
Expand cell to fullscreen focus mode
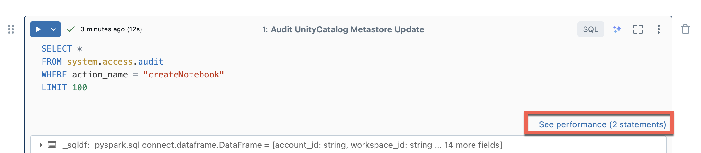click(x=638, y=29)
